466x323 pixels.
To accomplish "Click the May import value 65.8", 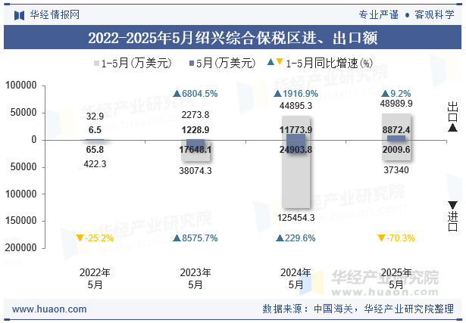I will click(x=95, y=150).
